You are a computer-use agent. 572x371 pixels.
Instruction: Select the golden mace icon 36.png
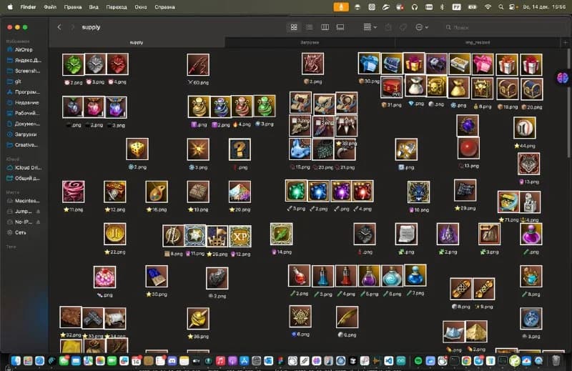coord(198,319)
